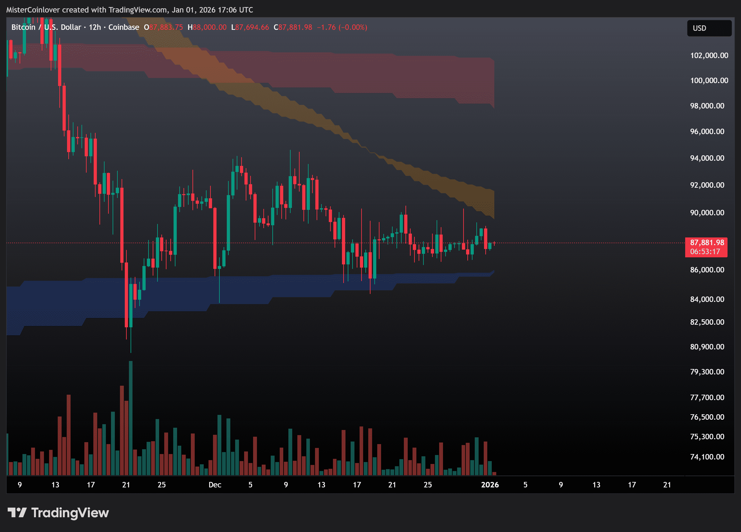Click the Coinbase exchange label
The height and width of the screenshot is (532, 741).
(x=123, y=27)
